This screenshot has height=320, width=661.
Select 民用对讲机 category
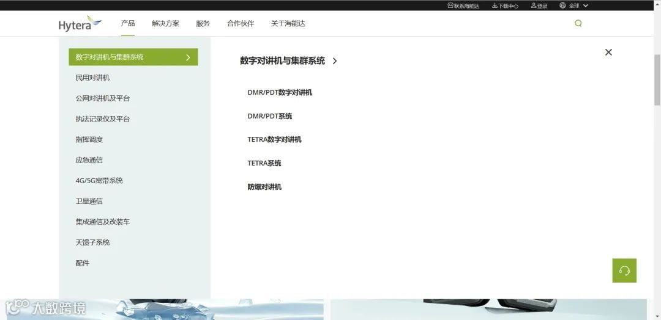93,78
